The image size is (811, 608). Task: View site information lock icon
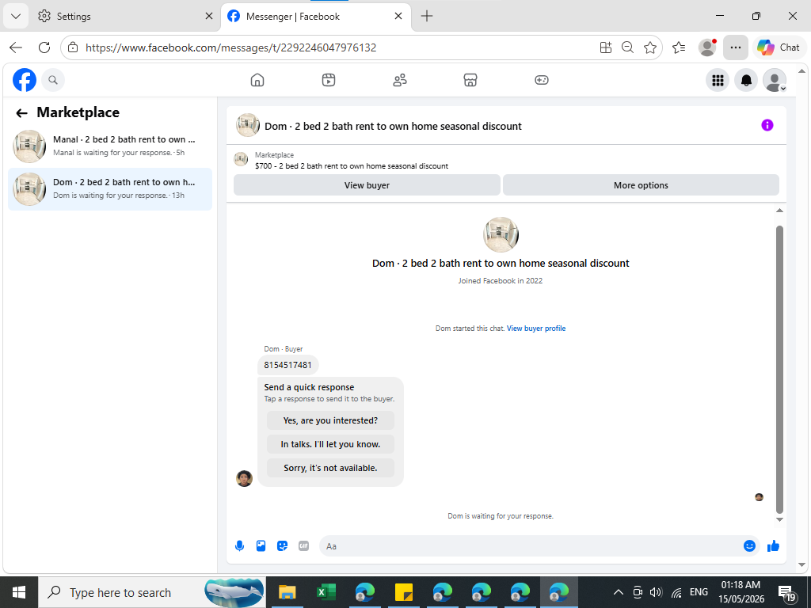pos(73,47)
